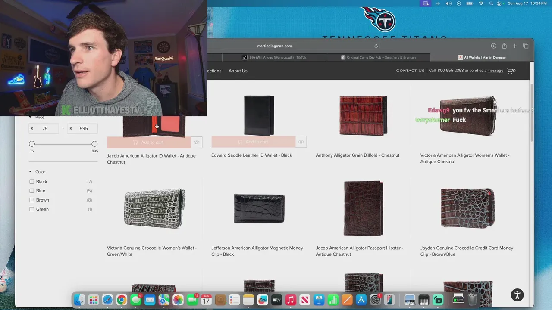Open Control Center in menu bar
Image resolution: width=552 pixels, height=310 pixels.
(500, 3)
